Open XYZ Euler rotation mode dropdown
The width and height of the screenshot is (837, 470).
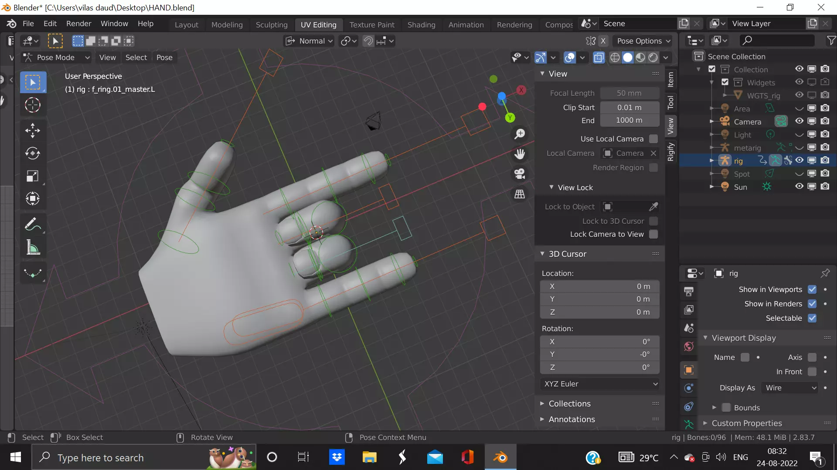coord(600,384)
